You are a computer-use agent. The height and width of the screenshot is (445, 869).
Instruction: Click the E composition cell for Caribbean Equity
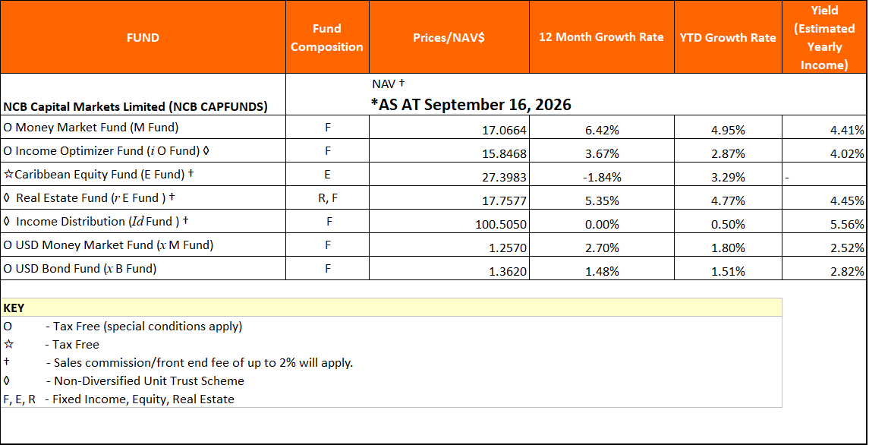[x=328, y=174]
